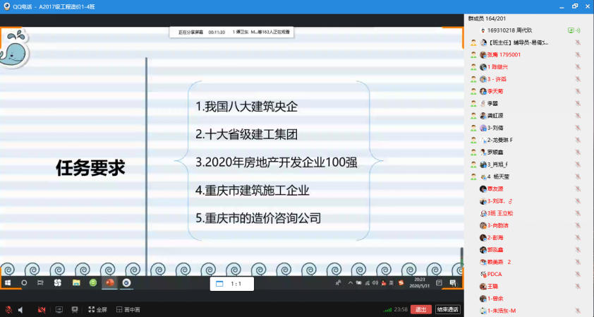Open the 画中画 picture-in-picture view

128,309
